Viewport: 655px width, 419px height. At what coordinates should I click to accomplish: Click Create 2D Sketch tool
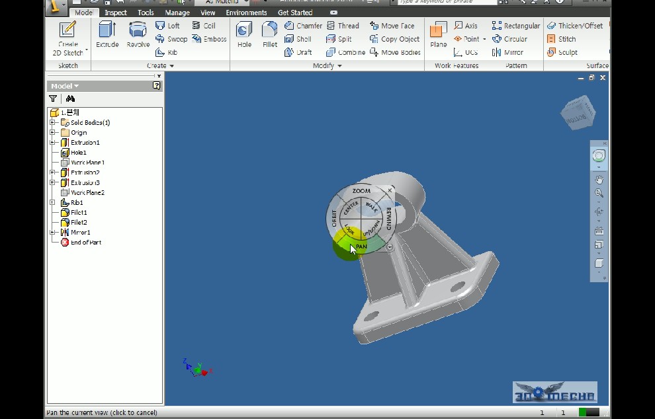[67, 39]
